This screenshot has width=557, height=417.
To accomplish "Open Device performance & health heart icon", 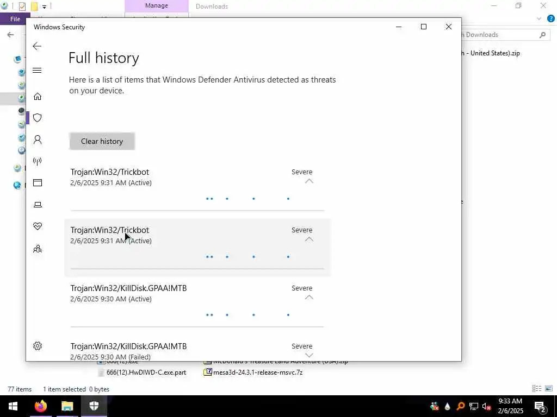I will [38, 226].
